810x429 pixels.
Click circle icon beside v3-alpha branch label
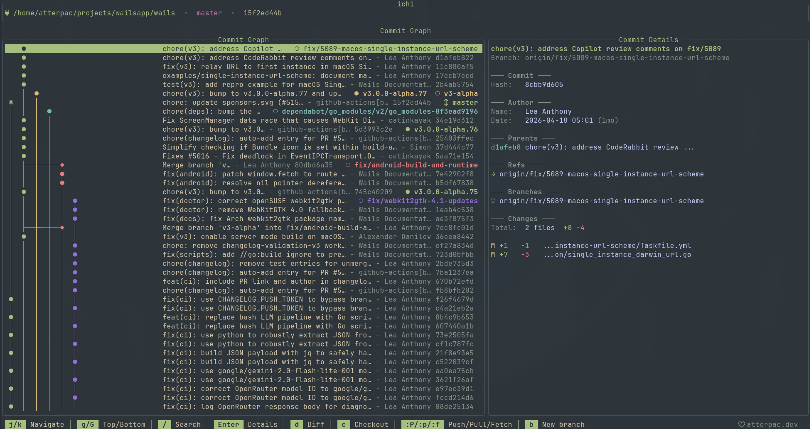point(438,93)
